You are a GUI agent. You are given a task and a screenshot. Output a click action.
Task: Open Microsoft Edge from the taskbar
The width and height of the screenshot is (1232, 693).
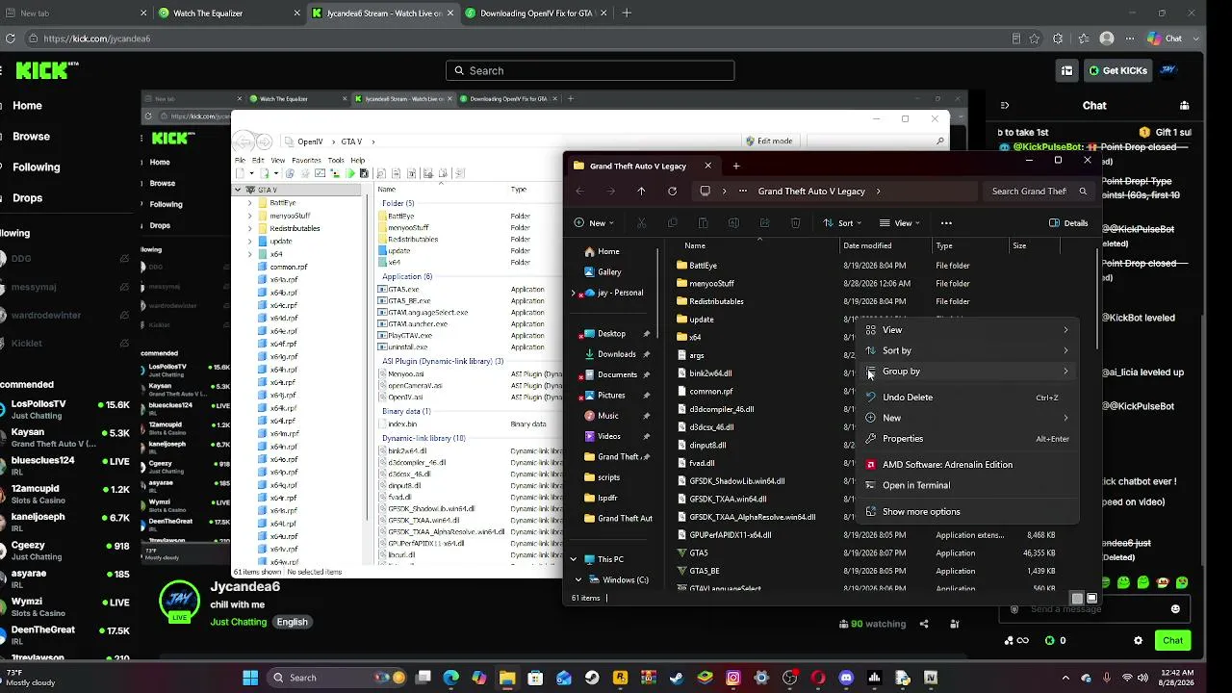tap(451, 678)
